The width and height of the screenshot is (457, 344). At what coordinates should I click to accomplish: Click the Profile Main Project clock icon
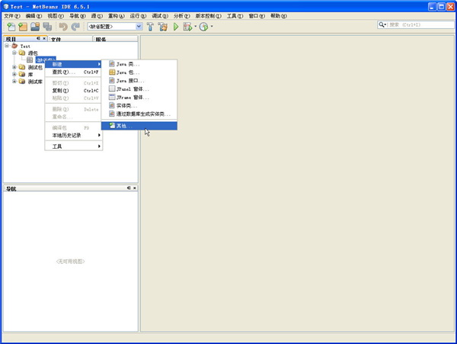(x=203, y=27)
